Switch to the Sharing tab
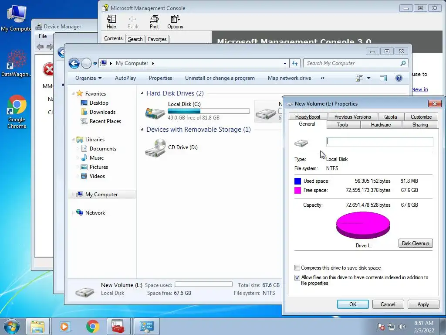This screenshot has height=335, width=446. (420, 125)
